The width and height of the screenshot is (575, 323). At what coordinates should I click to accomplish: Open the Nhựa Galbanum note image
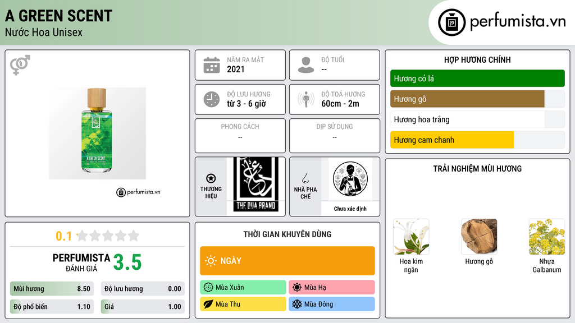click(547, 237)
